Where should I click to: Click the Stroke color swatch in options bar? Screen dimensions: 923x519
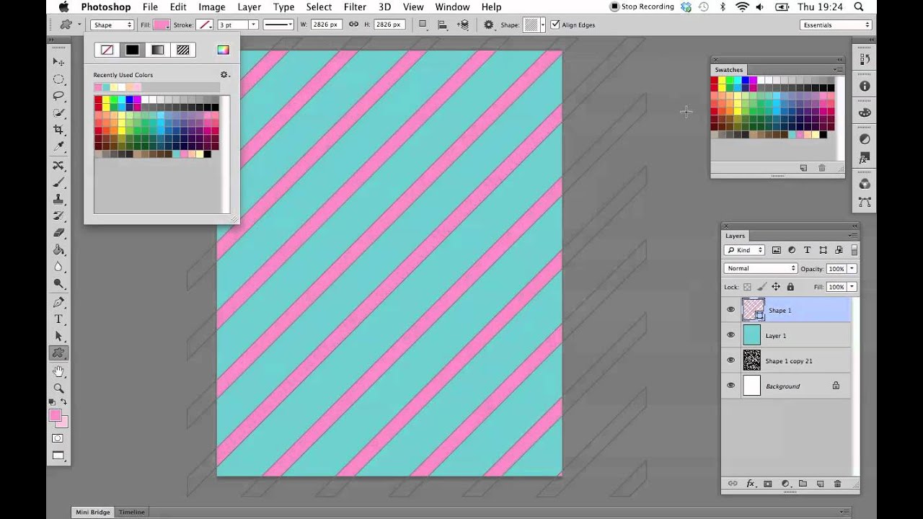[206, 25]
